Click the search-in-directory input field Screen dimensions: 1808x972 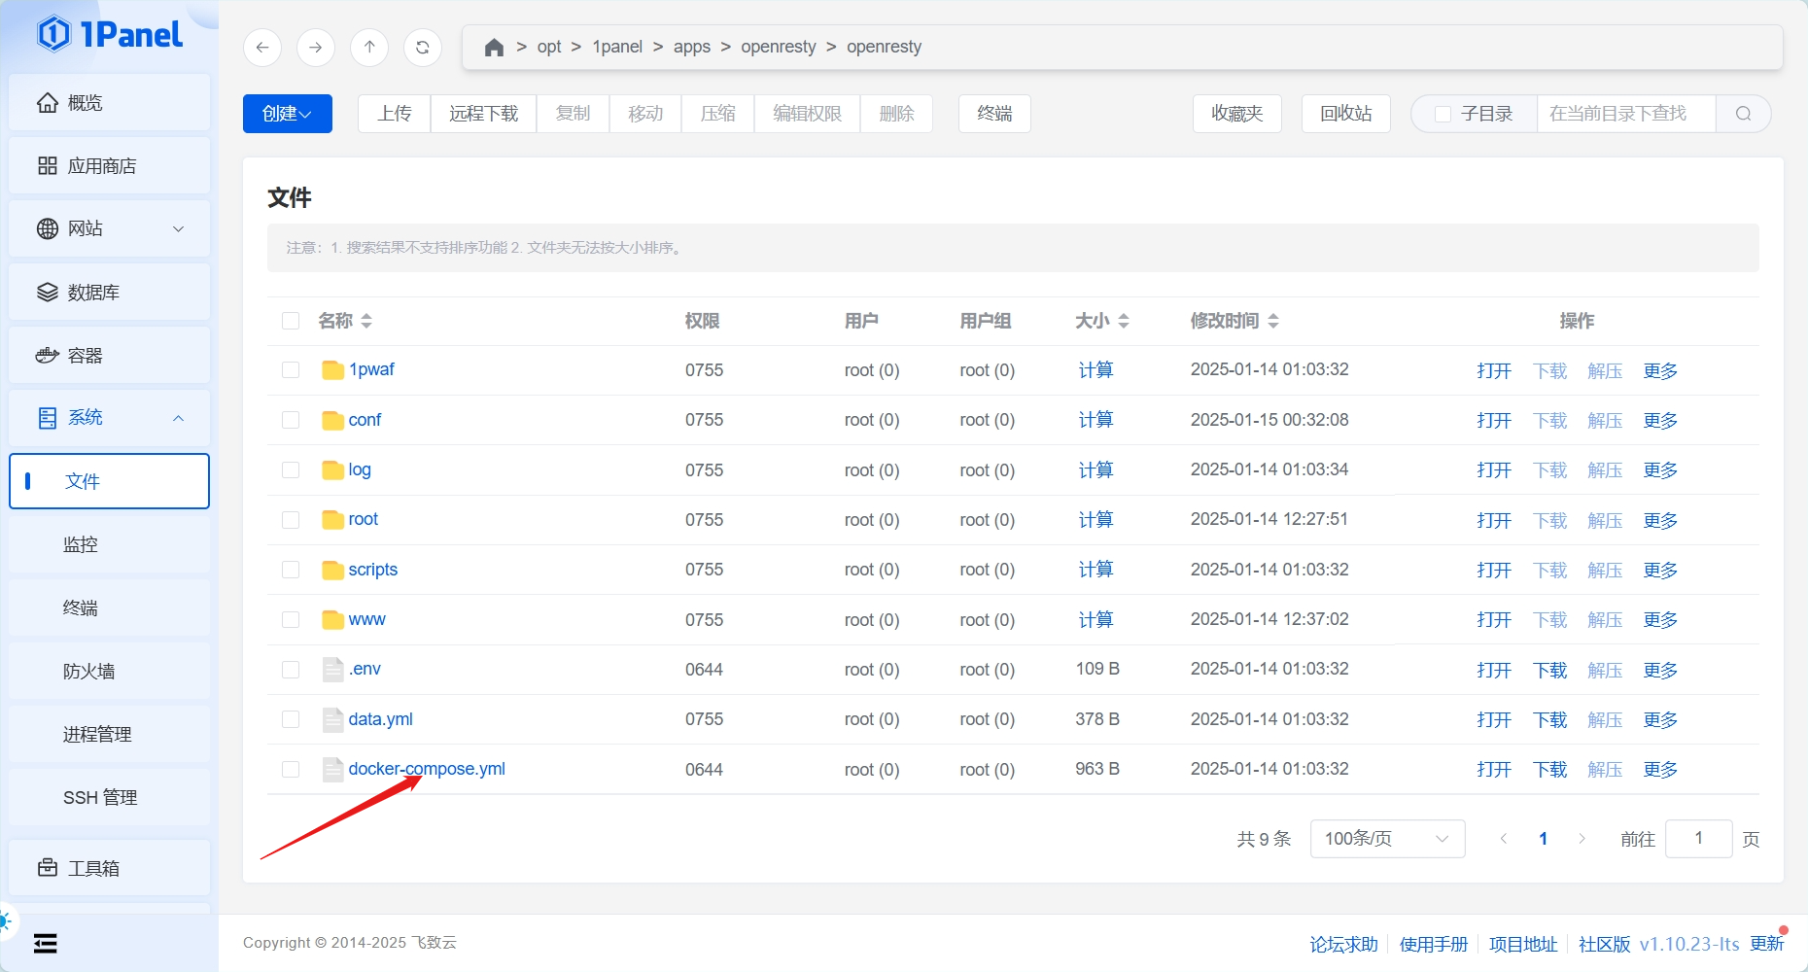coord(1625,114)
